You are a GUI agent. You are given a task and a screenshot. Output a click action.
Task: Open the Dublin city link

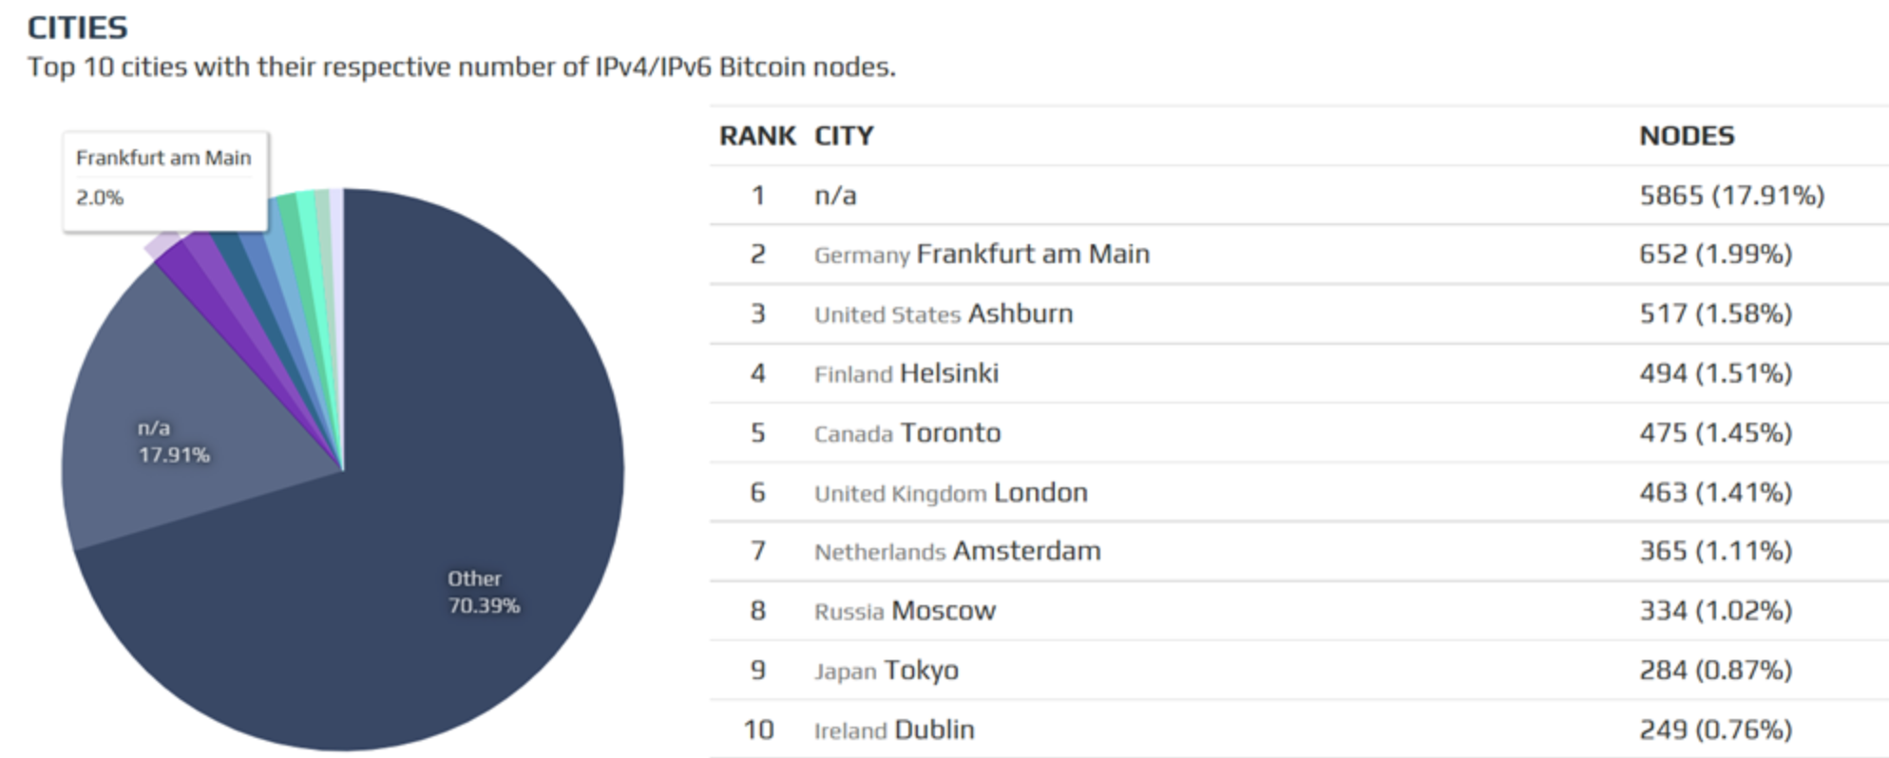pyautogui.click(x=934, y=730)
